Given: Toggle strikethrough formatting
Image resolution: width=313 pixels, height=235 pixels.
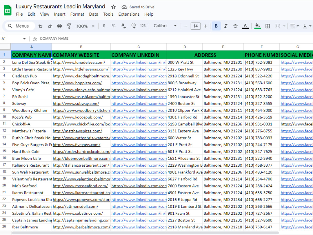Looking at the screenshot, I should coord(235,26).
